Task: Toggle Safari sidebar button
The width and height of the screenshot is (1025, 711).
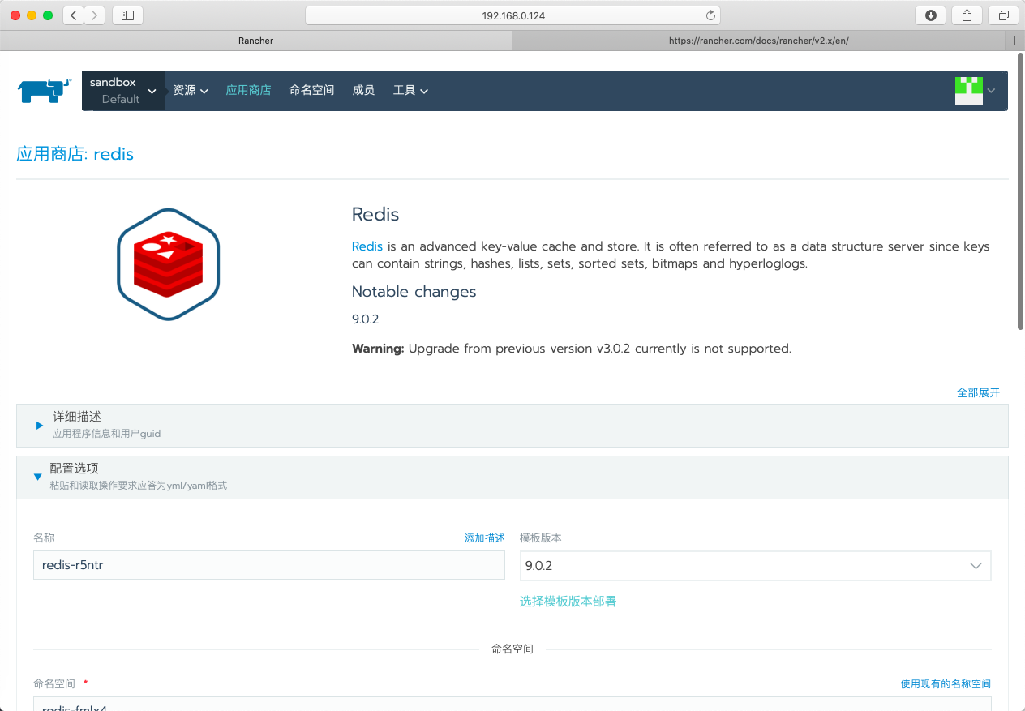Action: click(127, 15)
